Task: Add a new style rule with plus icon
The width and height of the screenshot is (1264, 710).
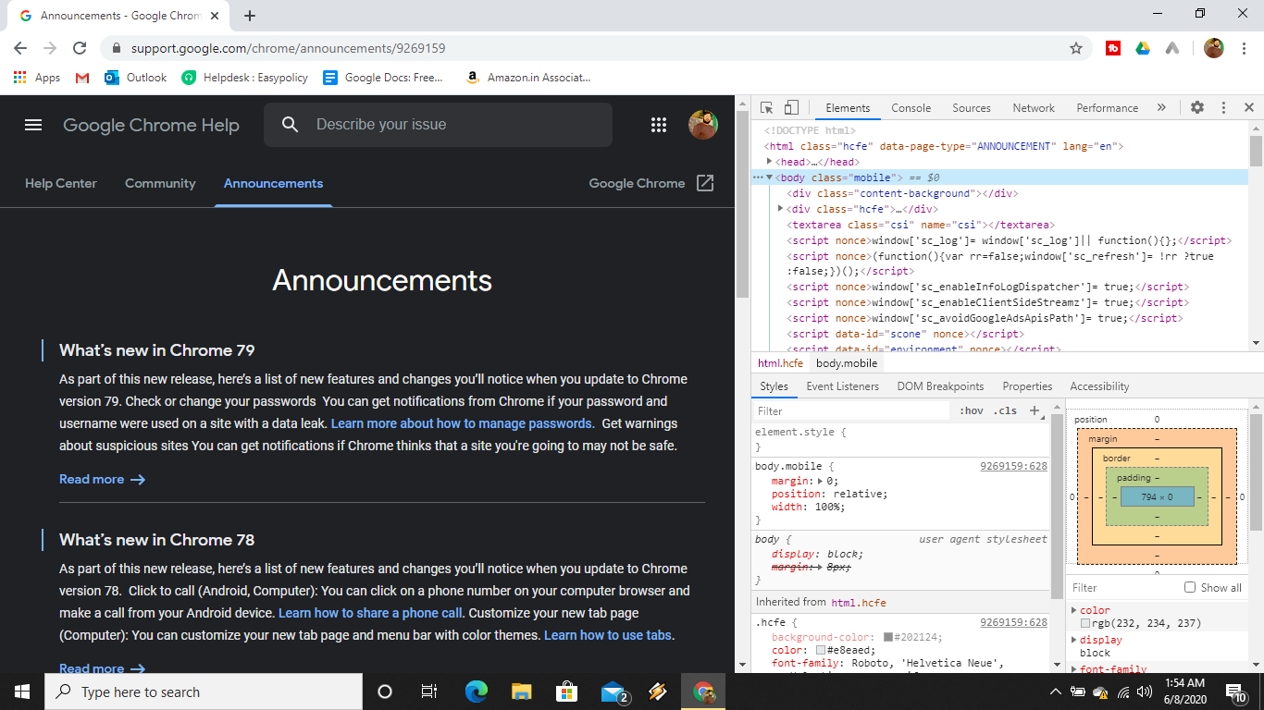Action: click(1035, 410)
